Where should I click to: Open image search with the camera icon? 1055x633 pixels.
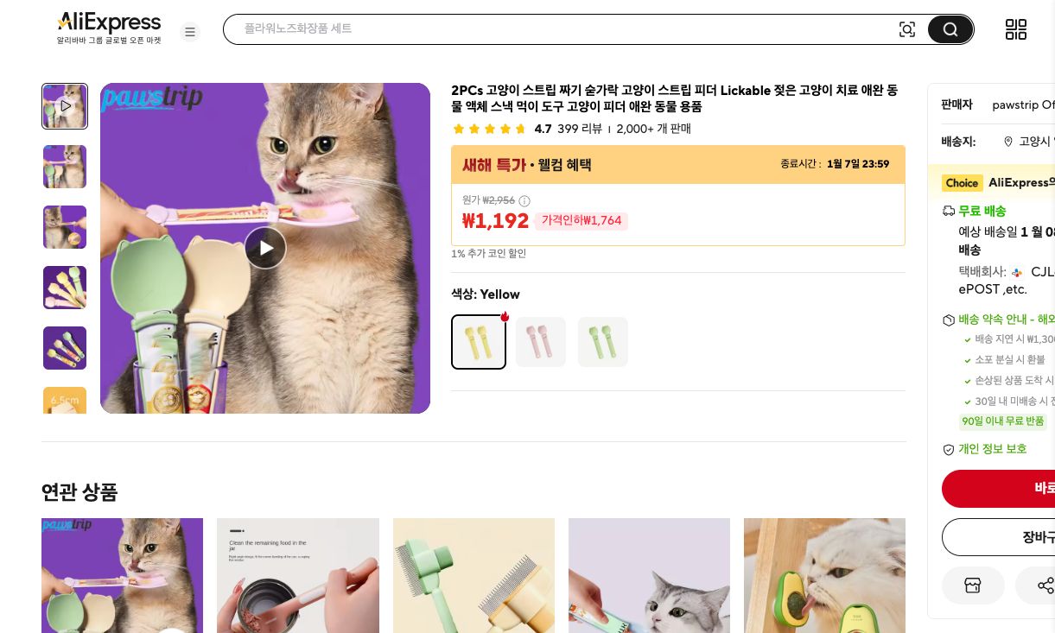point(907,28)
